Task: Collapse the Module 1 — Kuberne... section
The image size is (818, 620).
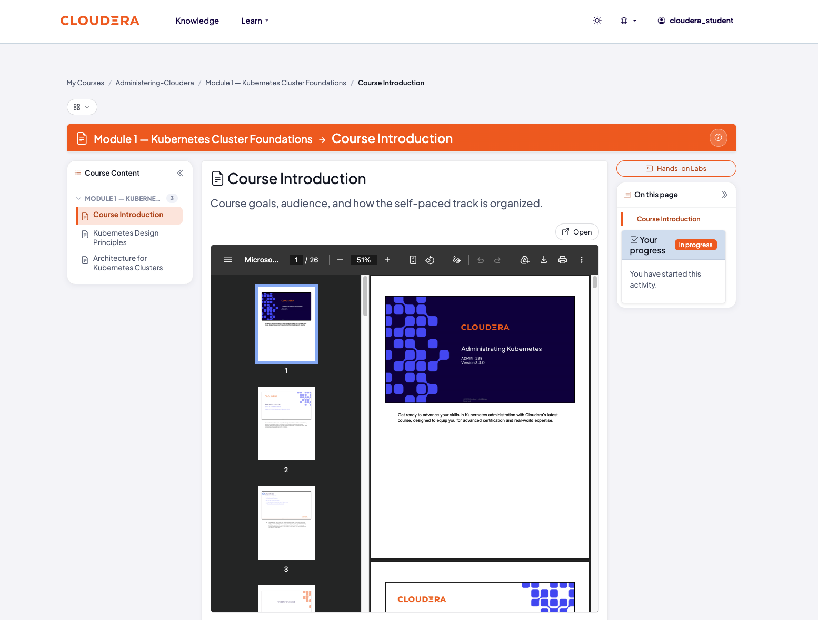Action: [79, 198]
